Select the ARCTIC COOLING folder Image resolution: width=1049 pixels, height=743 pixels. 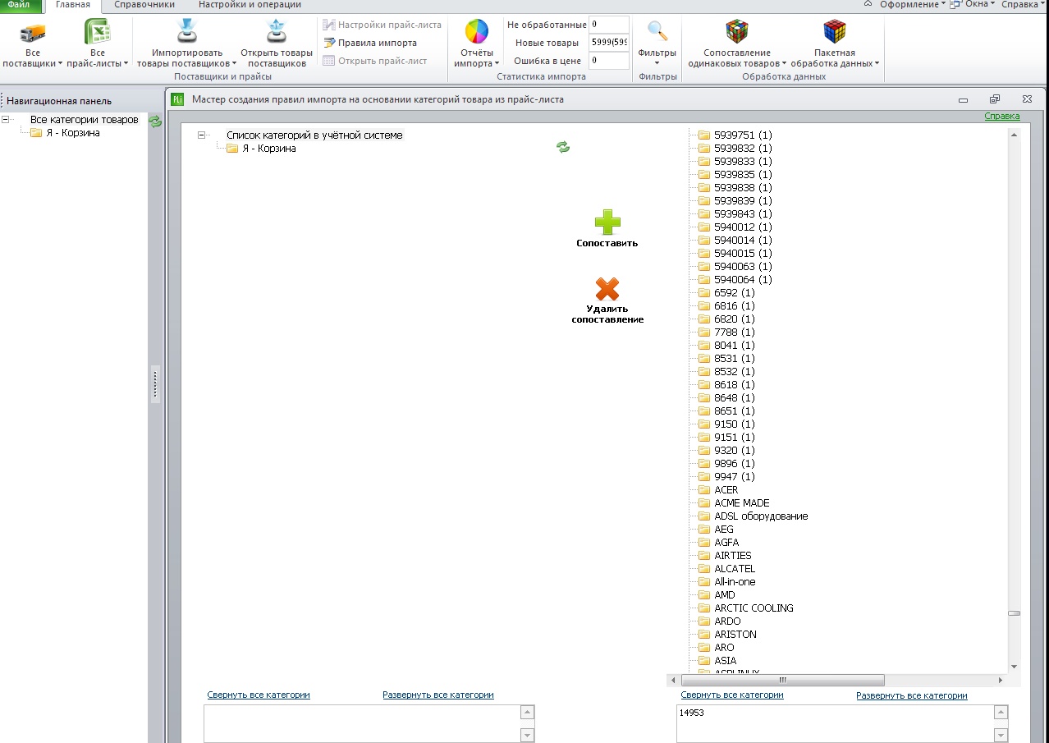(754, 608)
